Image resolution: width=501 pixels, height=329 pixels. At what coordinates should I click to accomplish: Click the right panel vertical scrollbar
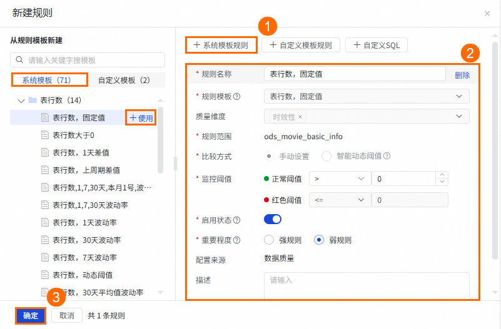(x=495, y=151)
